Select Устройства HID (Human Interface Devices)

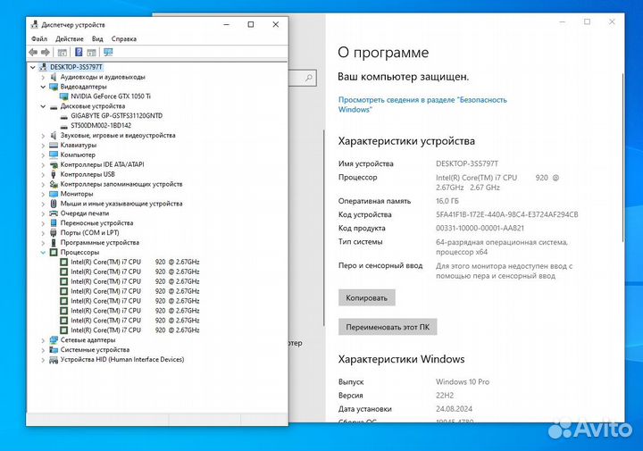122,360
